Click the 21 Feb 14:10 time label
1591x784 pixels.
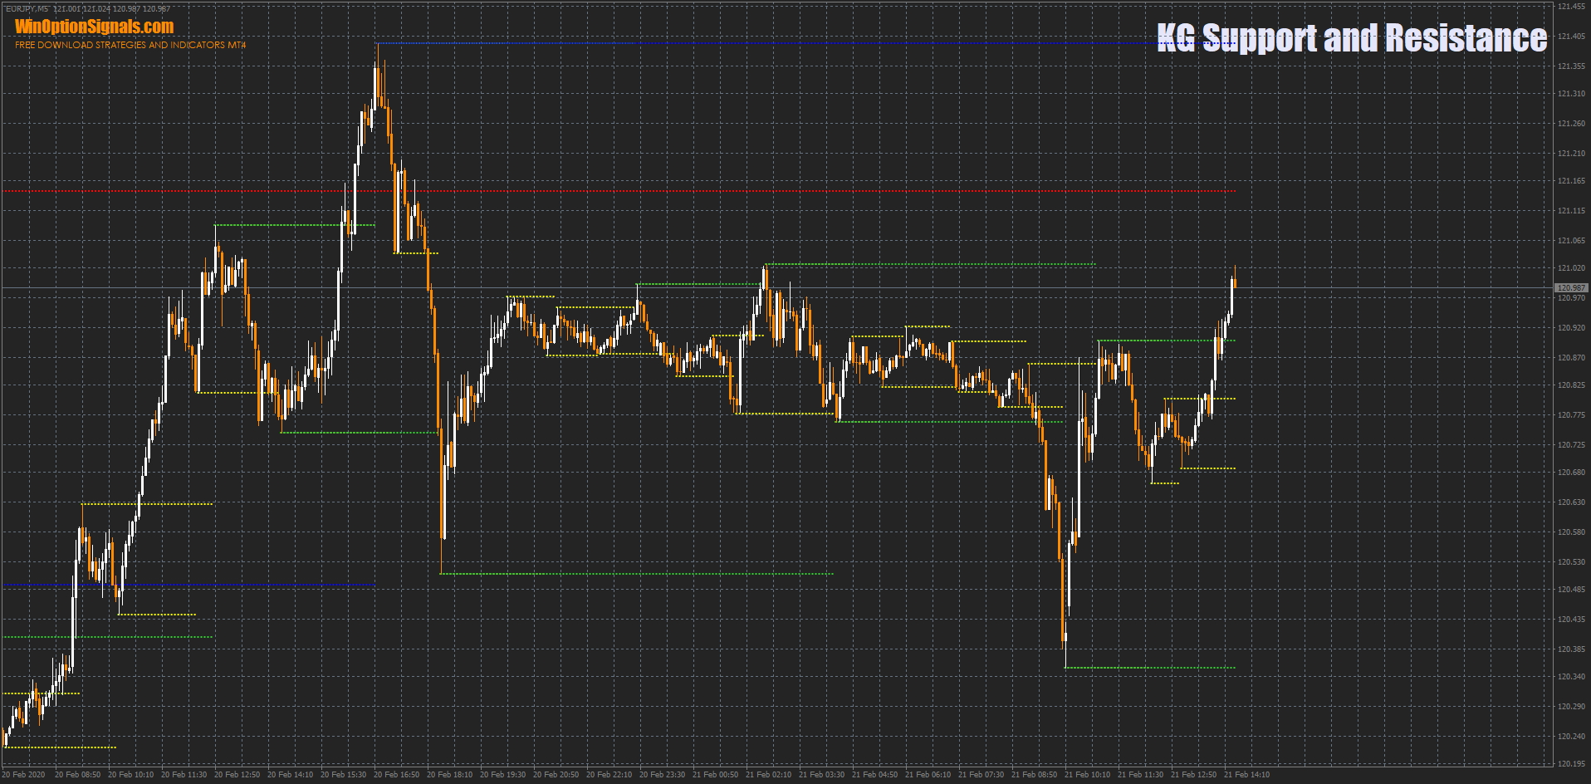click(x=1246, y=775)
